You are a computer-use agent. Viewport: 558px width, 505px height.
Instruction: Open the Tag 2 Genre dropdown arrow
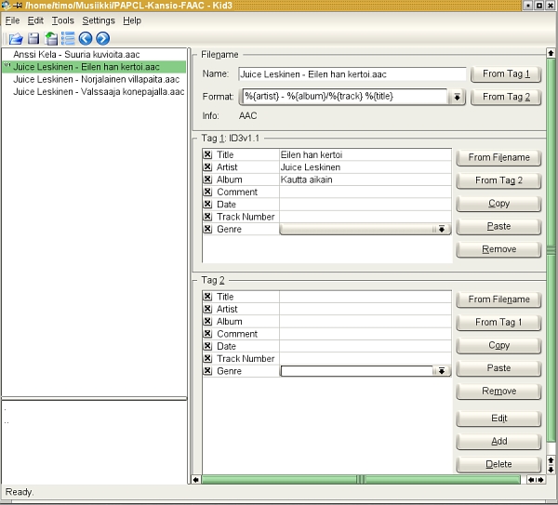(441, 371)
